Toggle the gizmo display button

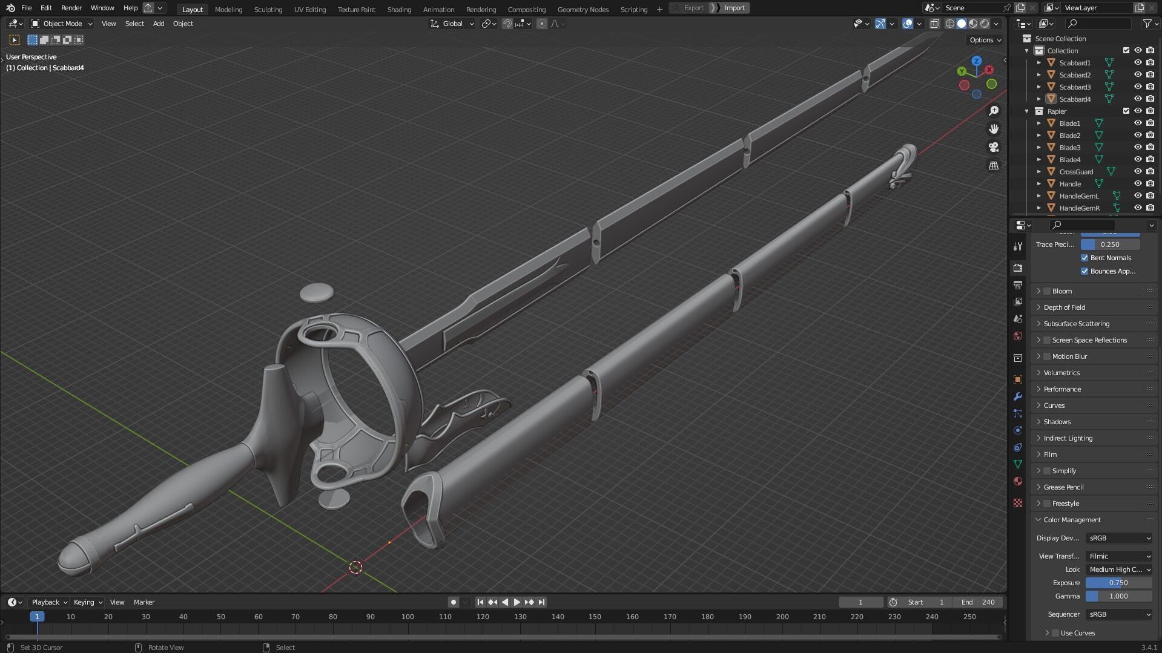pos(880,24)
